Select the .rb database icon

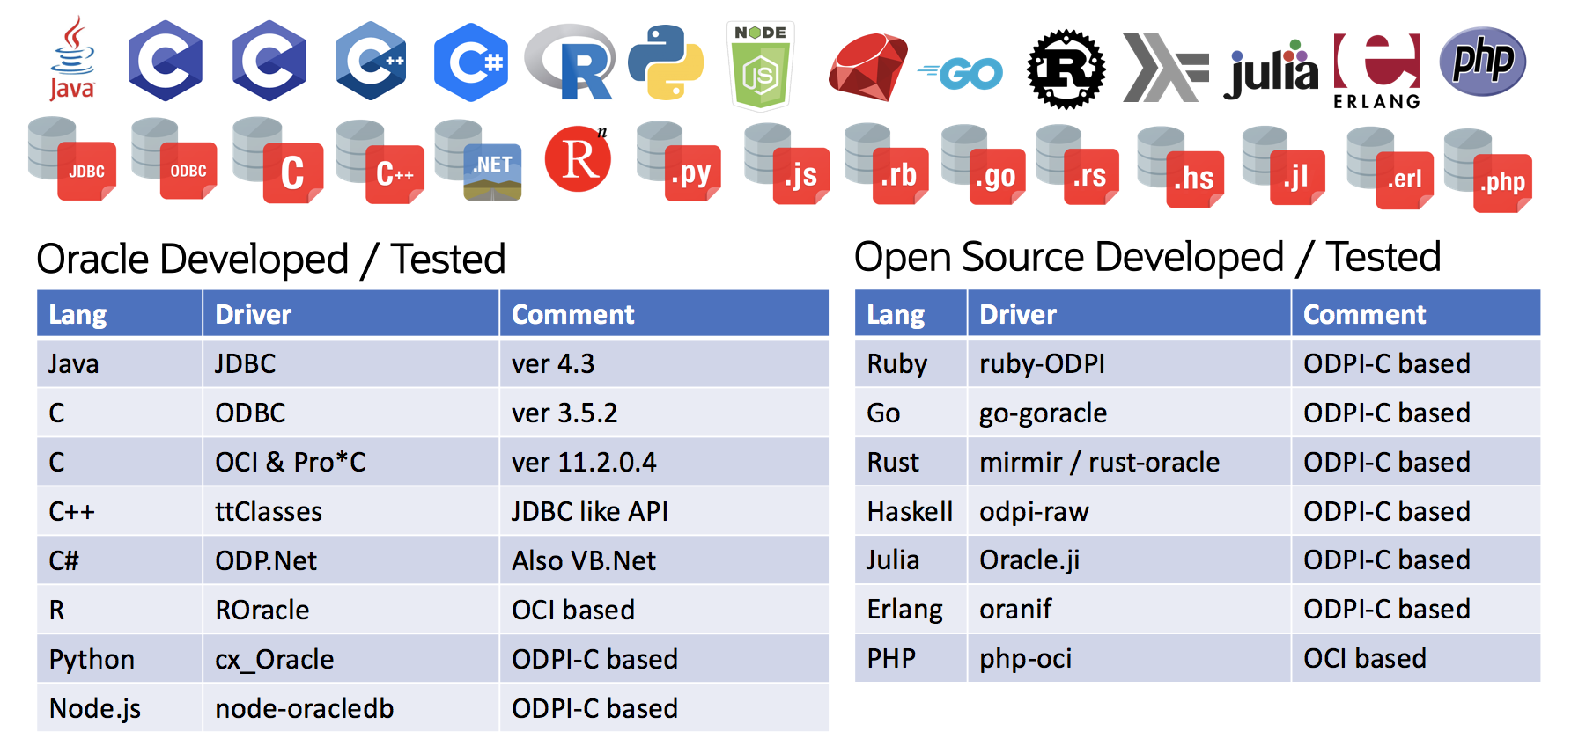click(x=886, y=164)
